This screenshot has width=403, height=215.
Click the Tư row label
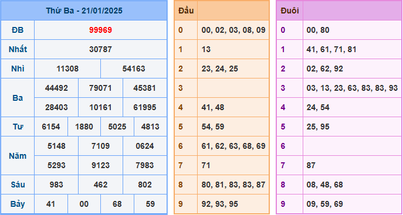click(x=18, y=127)
